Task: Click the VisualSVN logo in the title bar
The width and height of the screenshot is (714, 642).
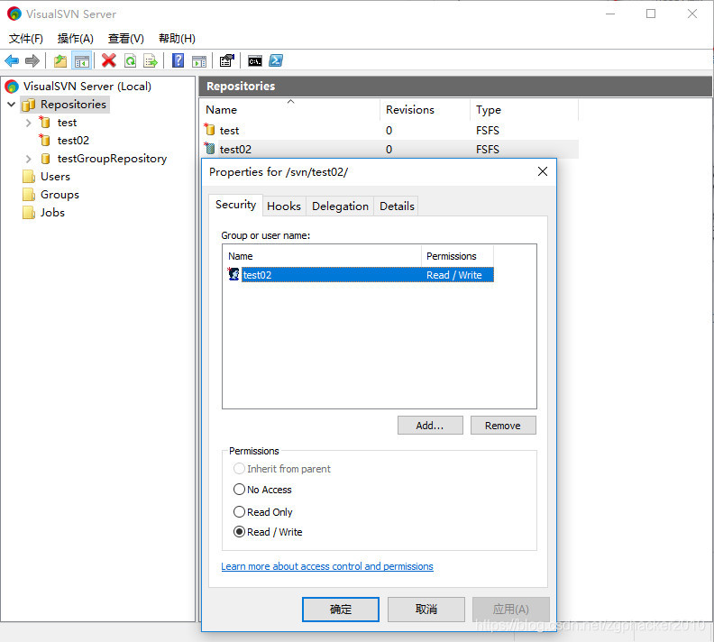Action: click(x=14, y=14)
